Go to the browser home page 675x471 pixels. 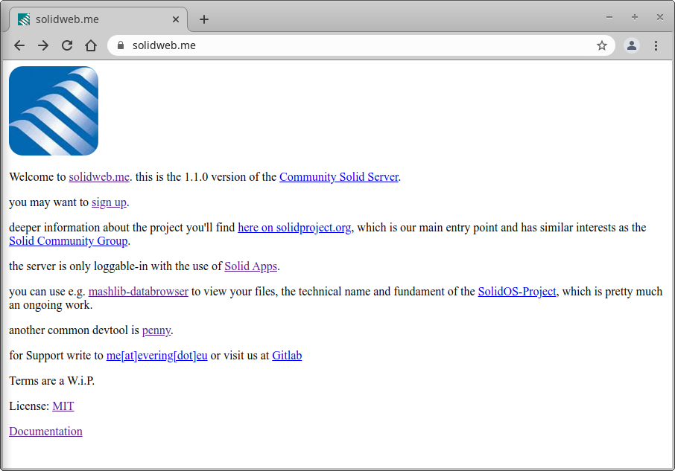click(91, 45)
